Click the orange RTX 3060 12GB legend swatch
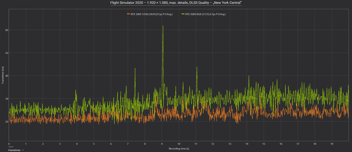Image resolution: width=352 pixels, height=152 pixels. pyautogui.click(x=128, y=14)
